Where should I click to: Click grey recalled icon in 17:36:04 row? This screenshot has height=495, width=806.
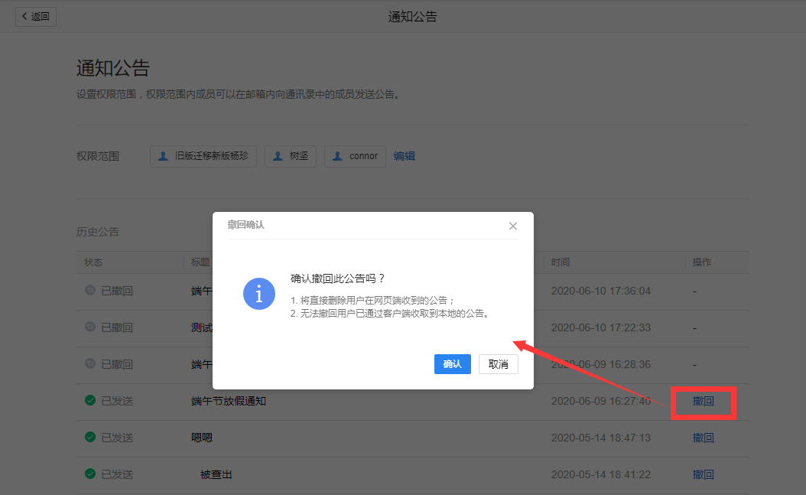coord(90,291)
